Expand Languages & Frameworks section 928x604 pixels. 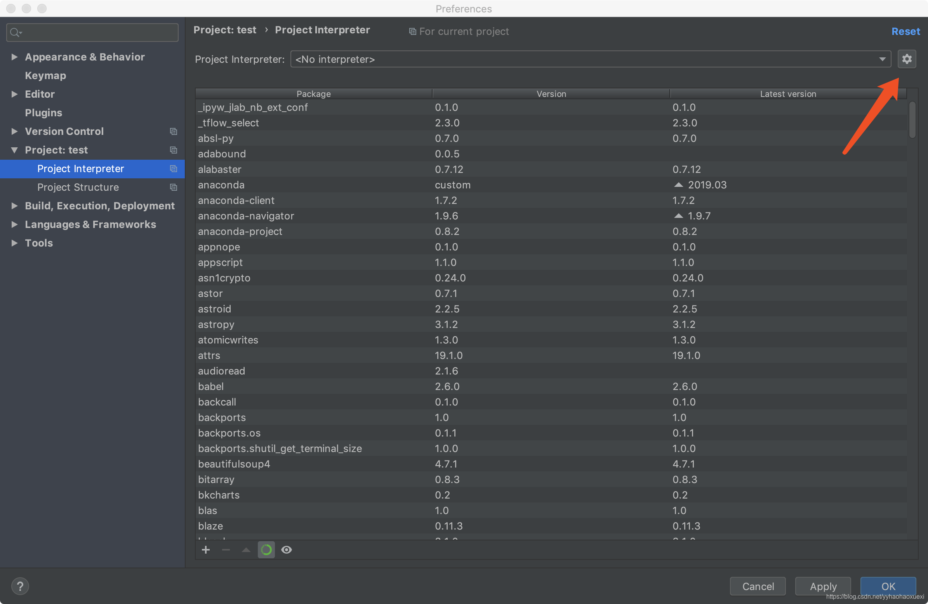coord(14,224)
